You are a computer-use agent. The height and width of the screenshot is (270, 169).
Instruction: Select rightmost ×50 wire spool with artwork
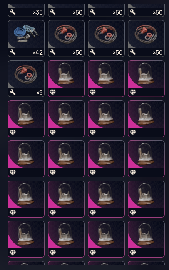(146, 39)
